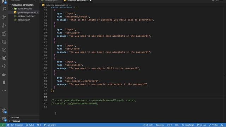Open the Manage settings gear
Image resolution: width=226 pixels, height=127 pixels.
point(4,119)
